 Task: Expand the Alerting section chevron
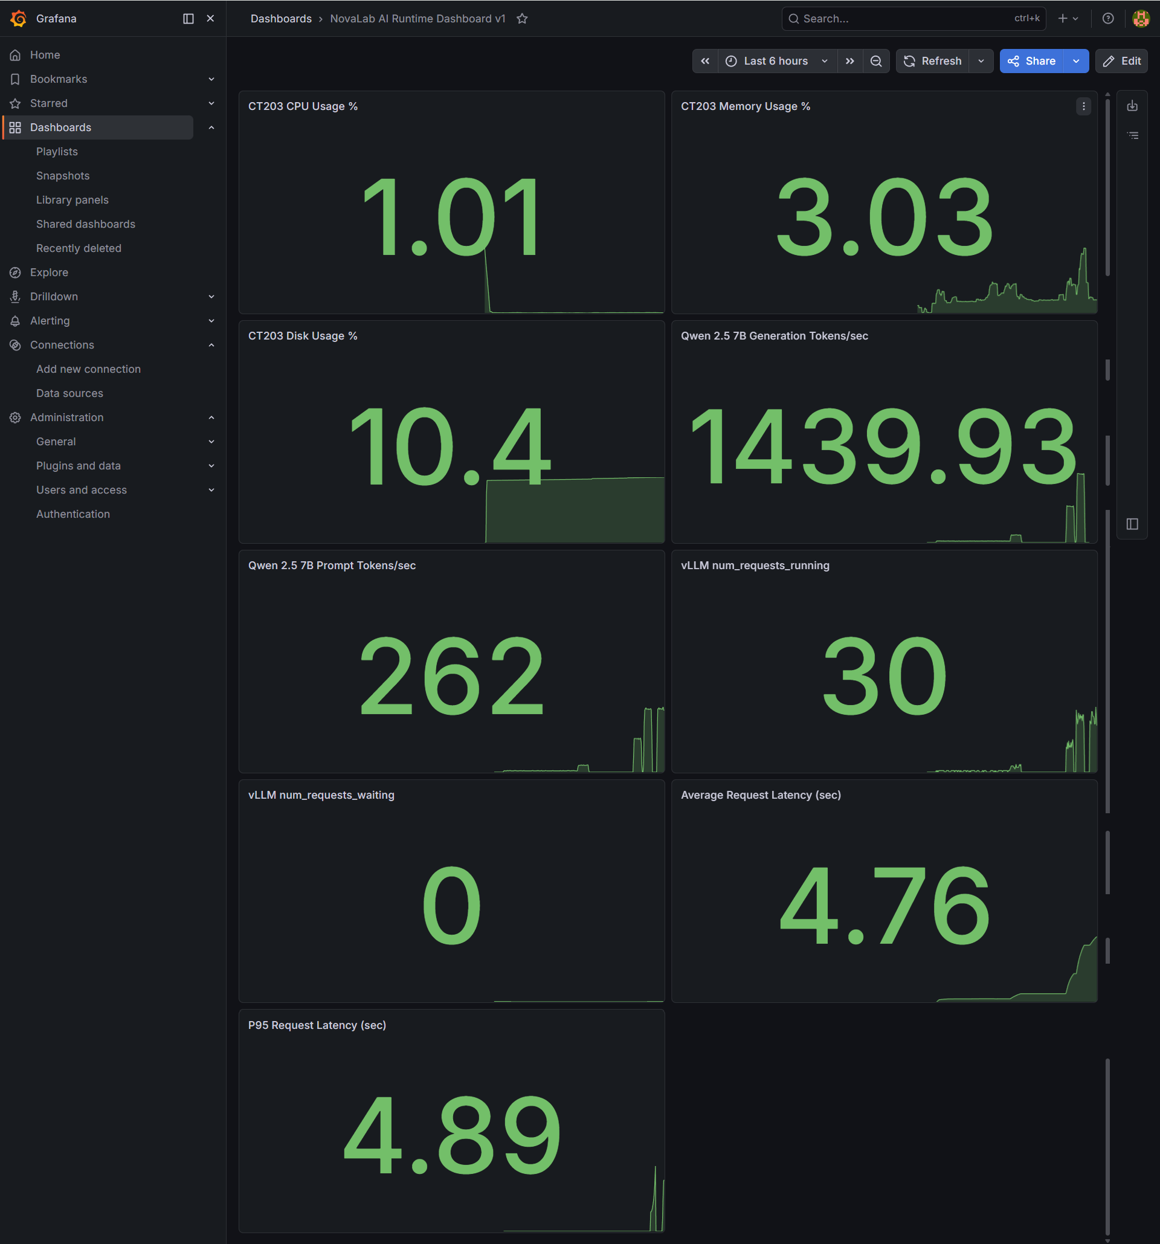coord(211,321)
